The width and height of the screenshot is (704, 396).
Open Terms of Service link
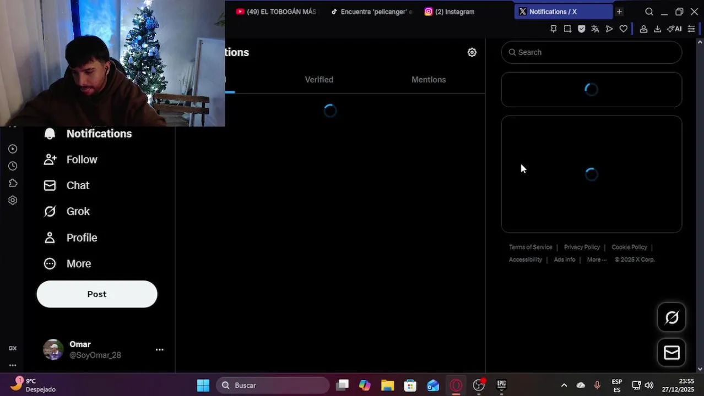point(530,247)
